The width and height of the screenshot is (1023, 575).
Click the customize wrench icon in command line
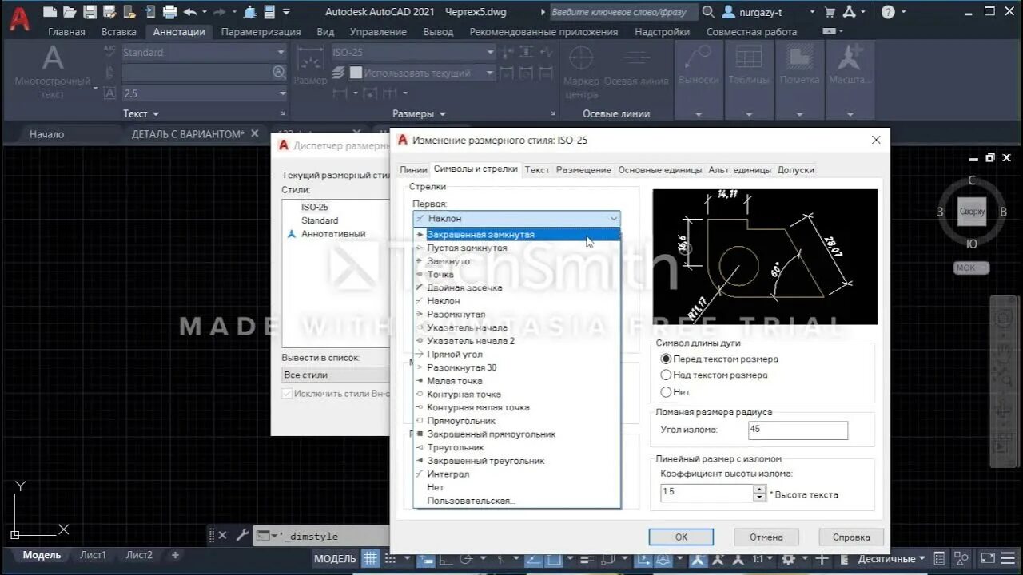pos(241,535)
